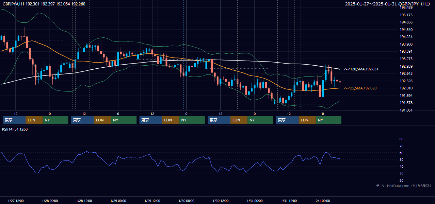Click price axis label 194.224
Viewport: 435px width, 204px height.
coord(406,37)
